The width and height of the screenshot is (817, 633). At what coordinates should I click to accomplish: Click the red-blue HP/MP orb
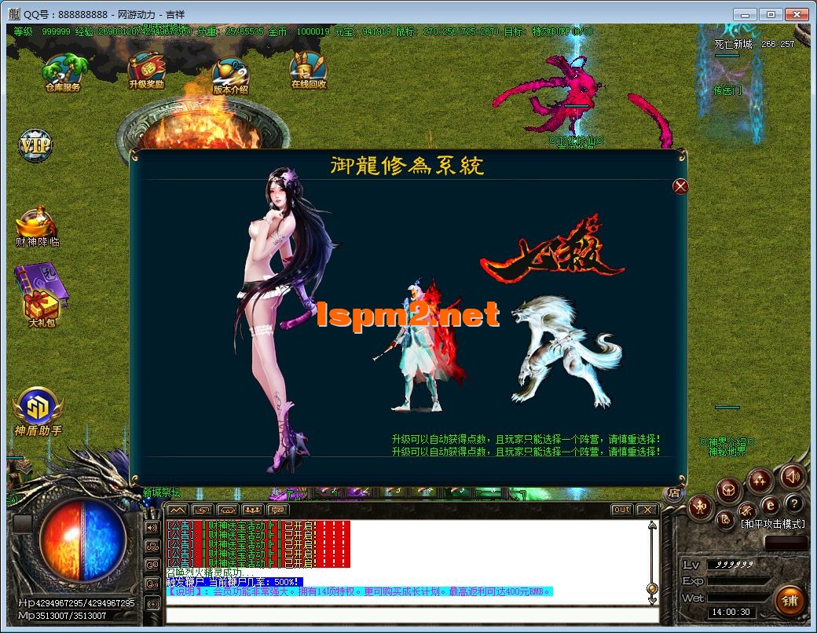[x=82, y=540]
